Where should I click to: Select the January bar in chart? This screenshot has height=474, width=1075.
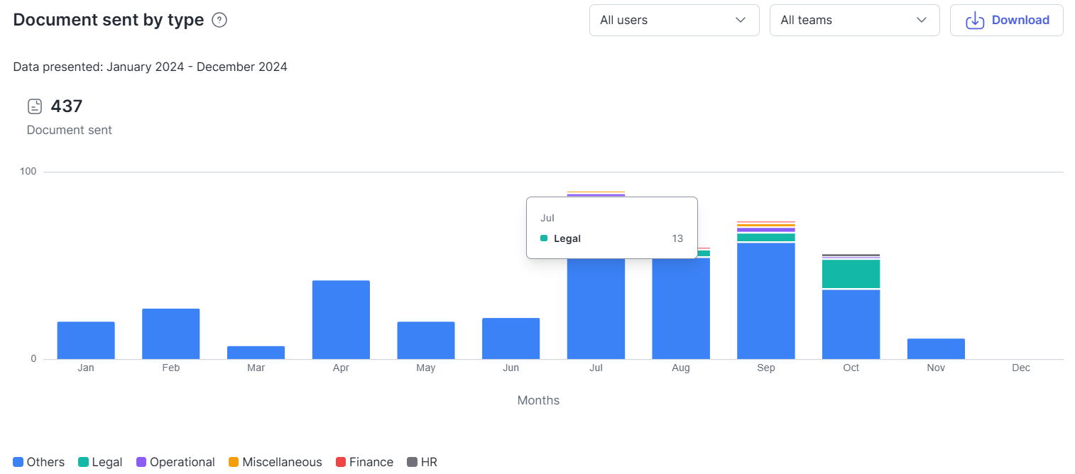point(86,341)
